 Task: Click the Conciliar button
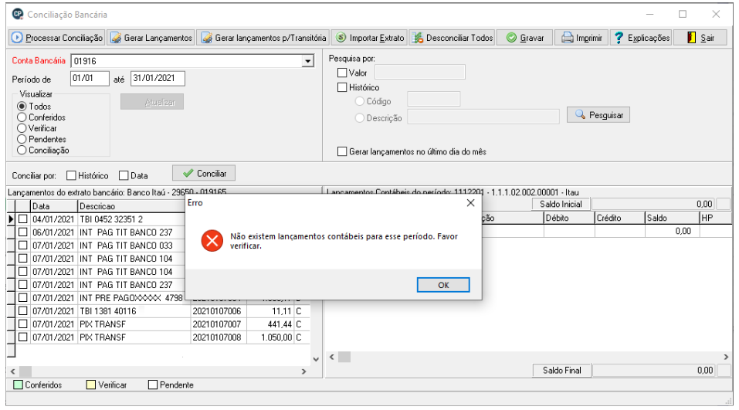point(204,174)
